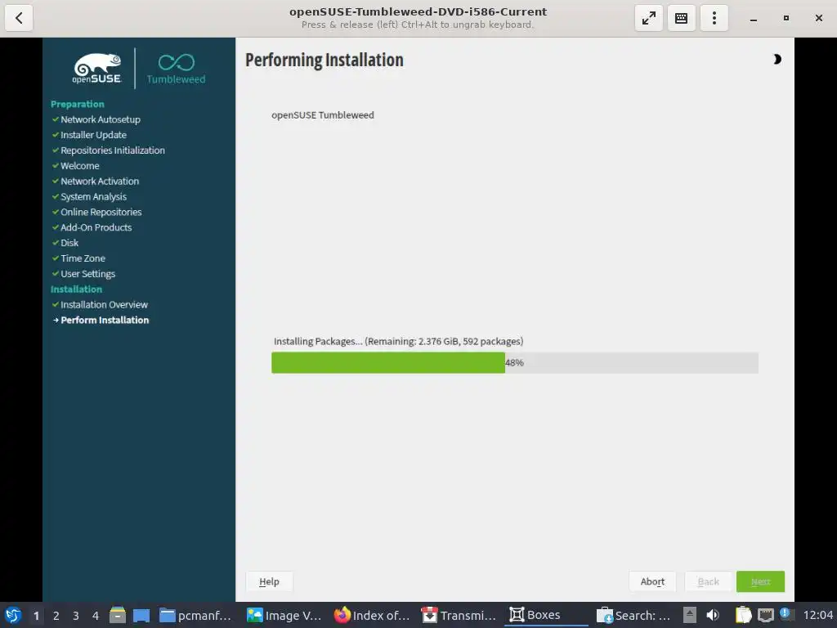Image resolution: width=837 pixels, height=628 pixels.
Task: Select Online Repositories step
Action: (101, 213)
